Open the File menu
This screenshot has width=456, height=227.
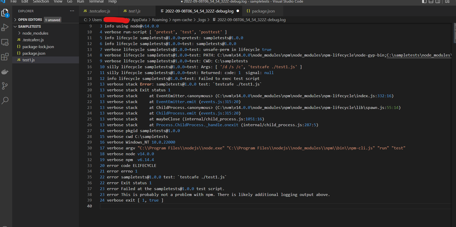(x=14, y=2)
